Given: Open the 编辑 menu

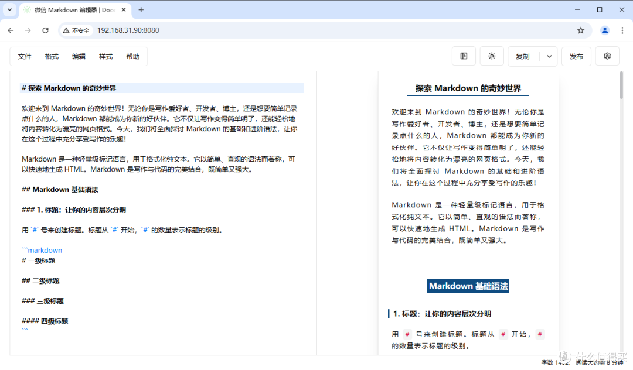Looking at the screenshot, I should click(79, 56).
